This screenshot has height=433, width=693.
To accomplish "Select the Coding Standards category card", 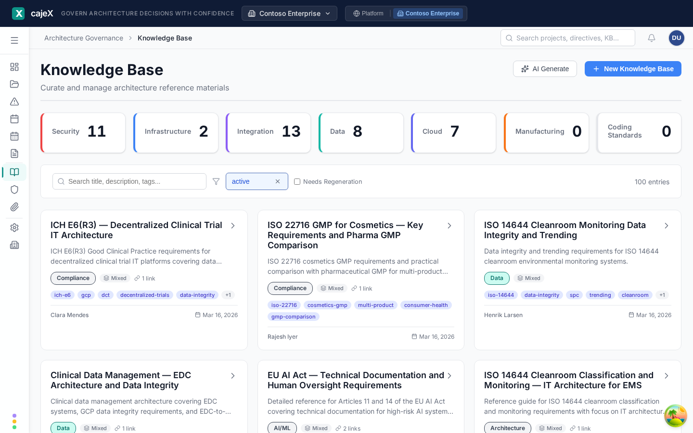I will click(639, 133).
